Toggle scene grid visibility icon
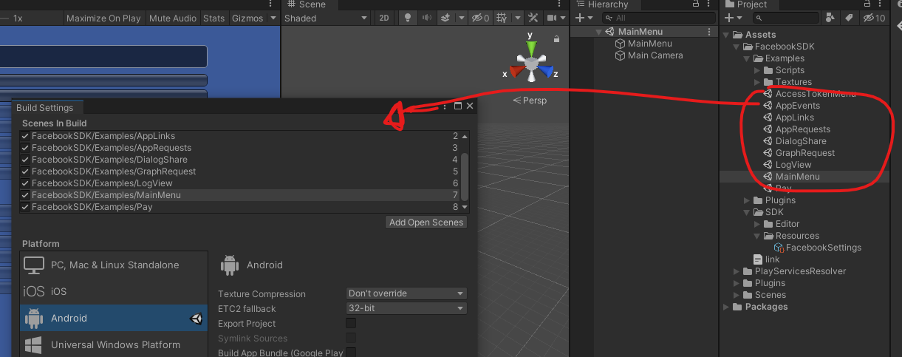 pyautogui.click(x=502, y=18)
